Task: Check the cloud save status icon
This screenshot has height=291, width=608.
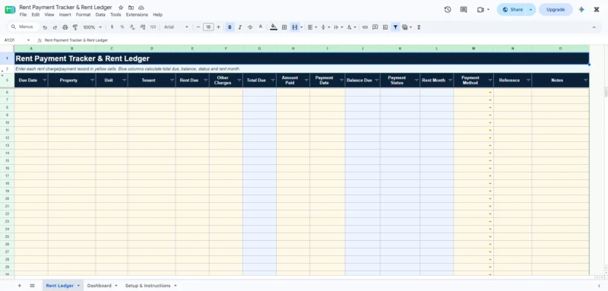Action: click(x=141, y=8)
